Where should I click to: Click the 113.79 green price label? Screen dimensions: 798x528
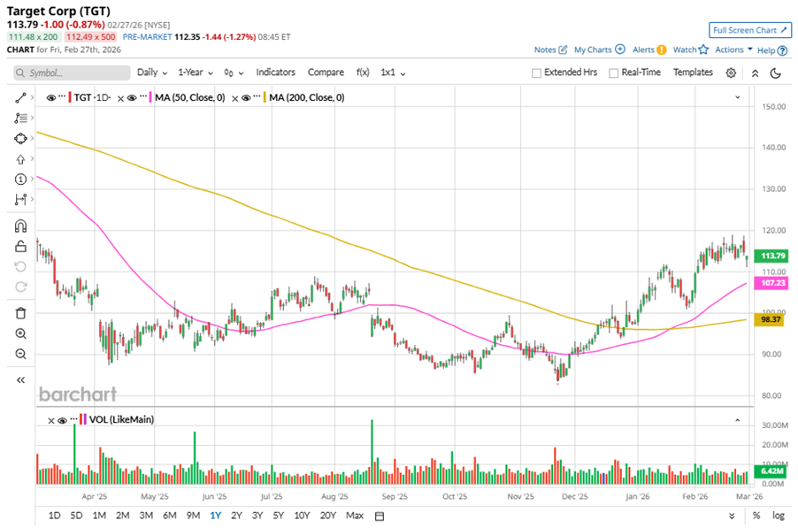click(x=772, y=256)
